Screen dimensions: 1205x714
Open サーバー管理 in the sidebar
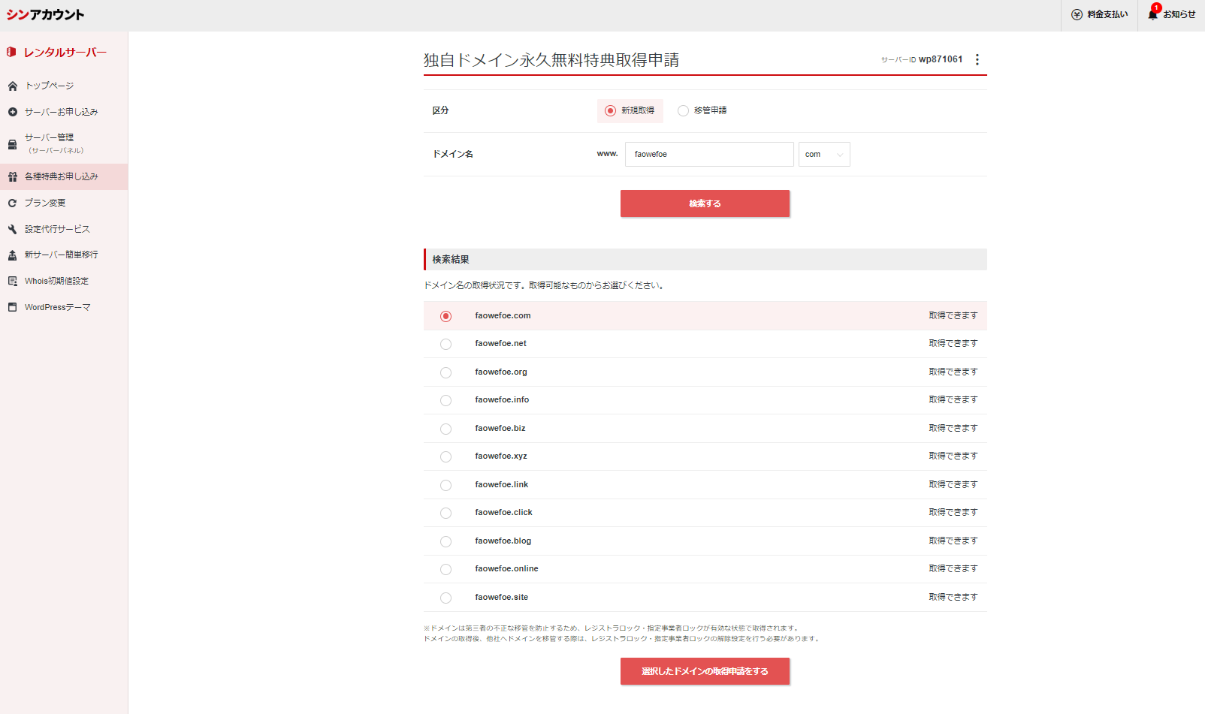[x=50, y=143]
